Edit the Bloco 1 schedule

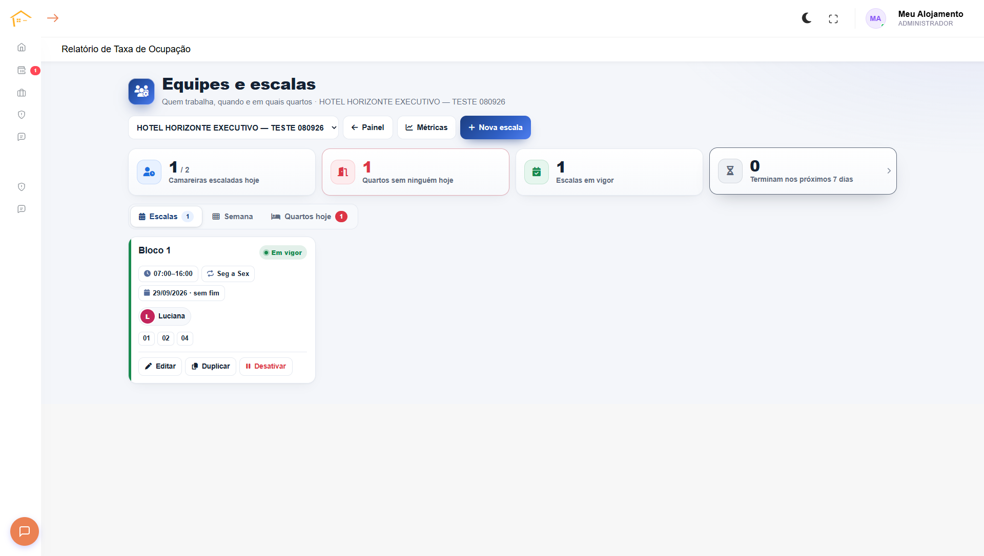pos(160,367)
